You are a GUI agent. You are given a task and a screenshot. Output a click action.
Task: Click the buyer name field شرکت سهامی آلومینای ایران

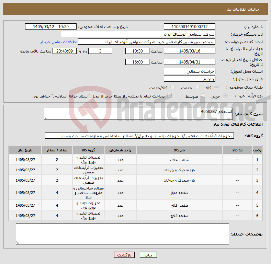138,34
